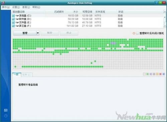Screen dimensions: 167x122
Task: Click the 58.59 GB size cell
Action: click(x=73, y=19)
